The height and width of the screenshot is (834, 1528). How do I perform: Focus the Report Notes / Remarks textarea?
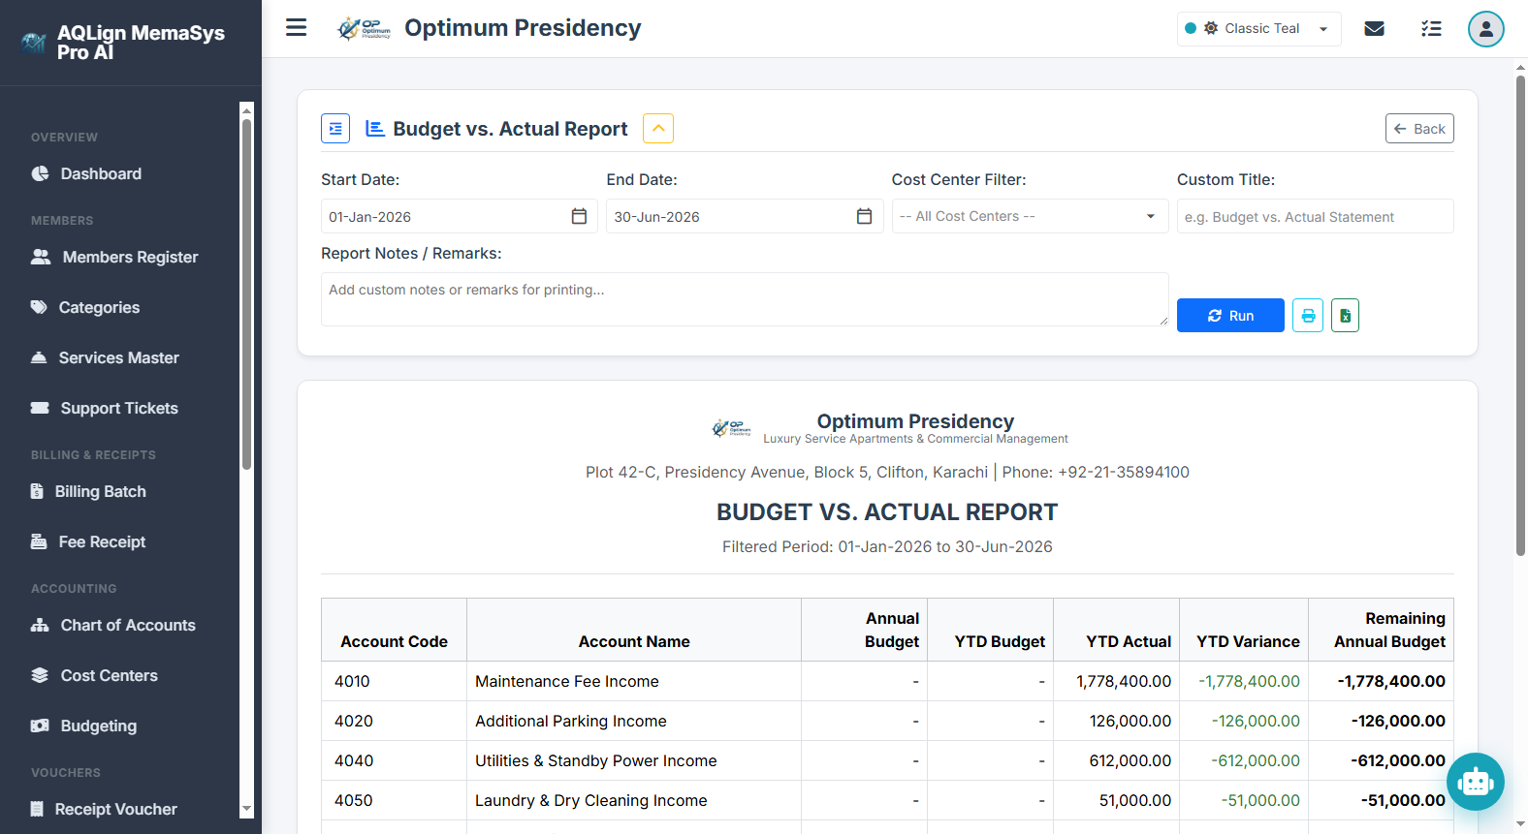pos(745,299)
